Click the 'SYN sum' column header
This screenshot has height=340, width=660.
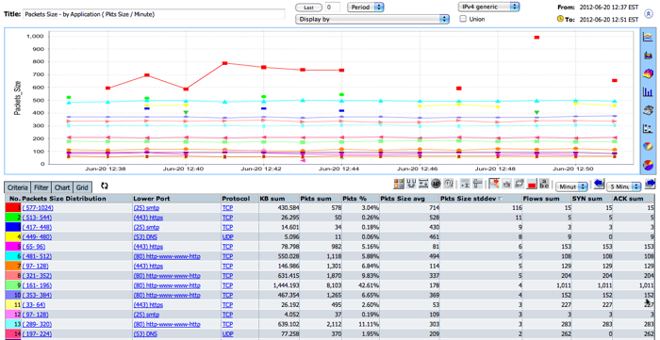click(591, 199)
